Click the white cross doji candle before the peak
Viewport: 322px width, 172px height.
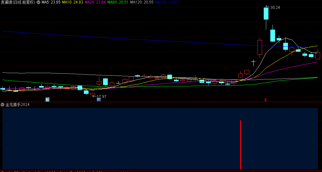coord(253,62)
